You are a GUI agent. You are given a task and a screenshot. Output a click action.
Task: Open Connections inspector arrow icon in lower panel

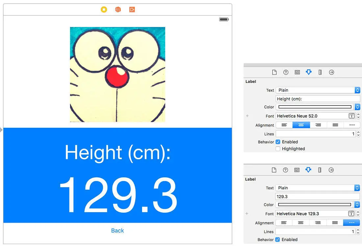point(331,170)
